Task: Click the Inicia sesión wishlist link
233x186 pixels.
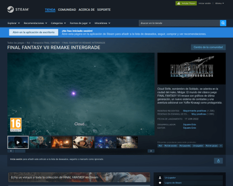Action: pos(16,159)
